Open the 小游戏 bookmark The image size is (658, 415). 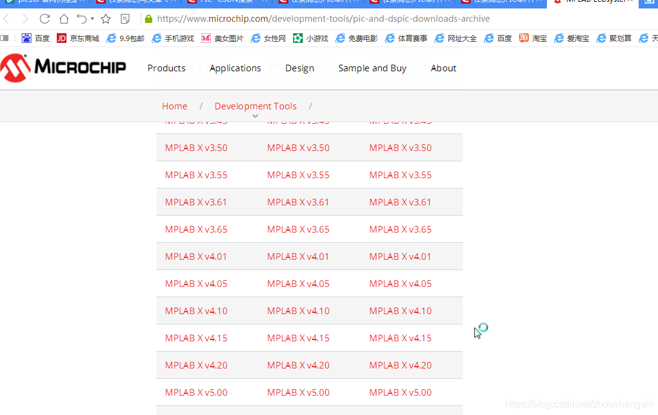coord(311,38)
